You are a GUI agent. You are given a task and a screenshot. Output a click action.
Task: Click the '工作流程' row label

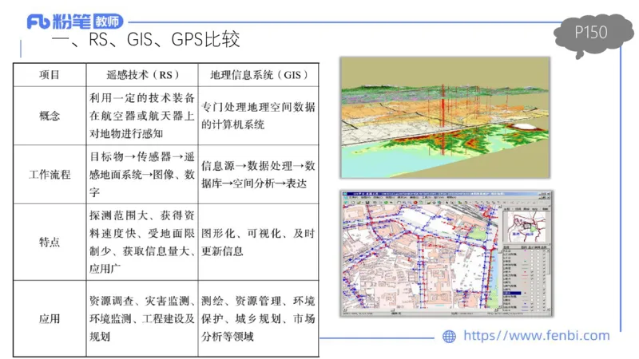tap(50, 175)
